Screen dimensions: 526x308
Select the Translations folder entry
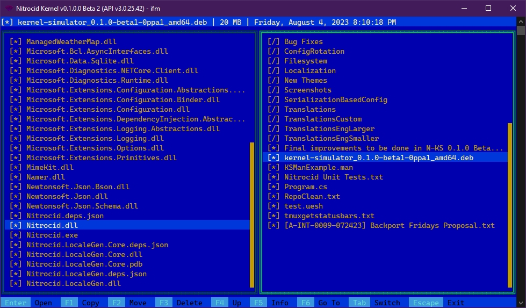[309, 109]
